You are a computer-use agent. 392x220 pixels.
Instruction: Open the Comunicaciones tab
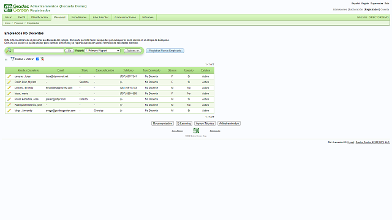125,17
